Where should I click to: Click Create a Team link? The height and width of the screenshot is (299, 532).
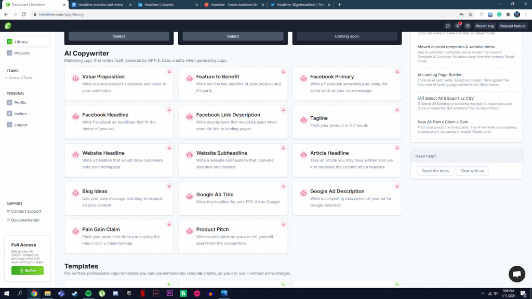tap(19, 78)
